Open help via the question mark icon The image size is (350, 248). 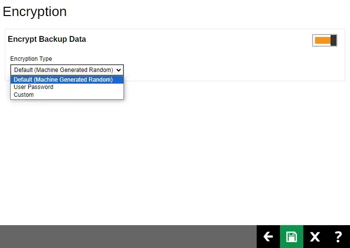pyautogui.click(x=338, y=237)
